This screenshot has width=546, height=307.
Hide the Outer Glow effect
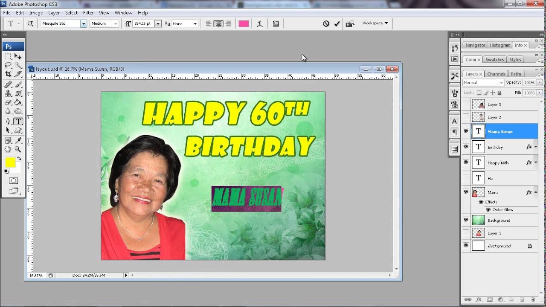point(488,210)
